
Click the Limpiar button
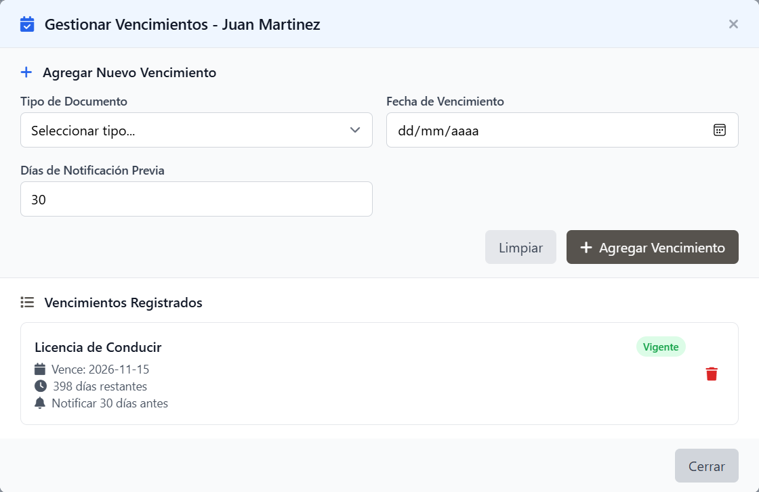521,247
